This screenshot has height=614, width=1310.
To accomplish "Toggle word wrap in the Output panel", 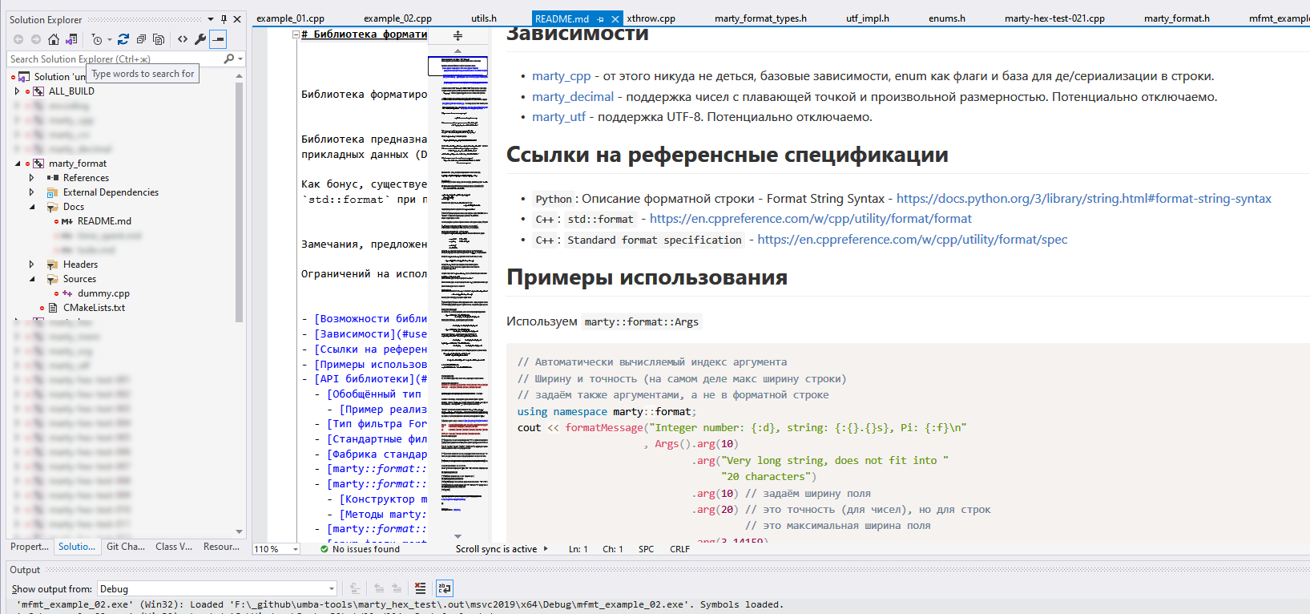I will (x=445, y=588).
